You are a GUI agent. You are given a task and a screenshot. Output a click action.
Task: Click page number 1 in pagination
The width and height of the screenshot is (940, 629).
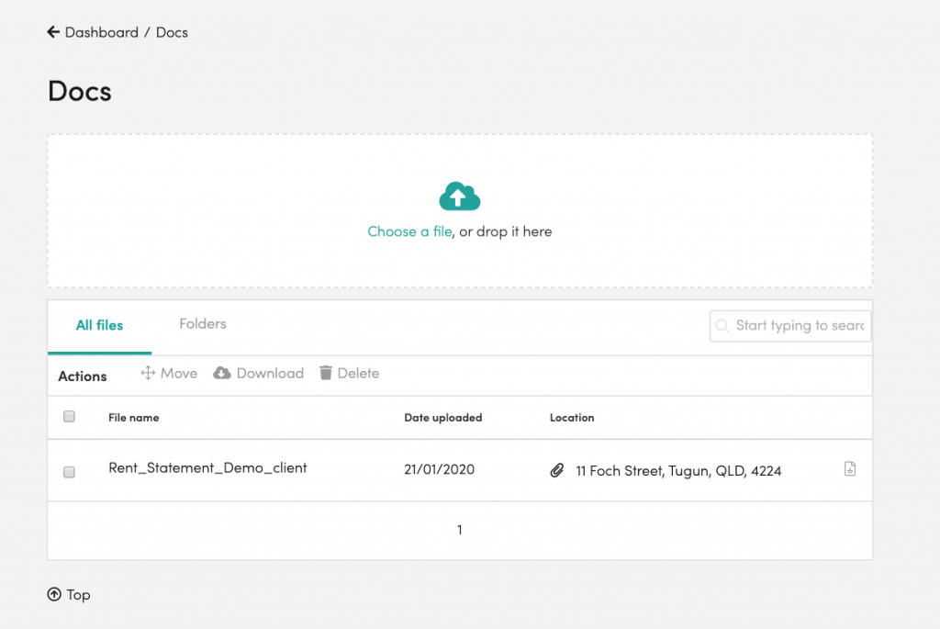[x=460, y=530]
